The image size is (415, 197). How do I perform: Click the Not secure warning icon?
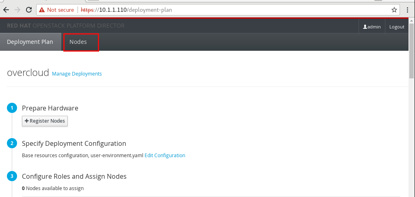(x=41, y=10)
